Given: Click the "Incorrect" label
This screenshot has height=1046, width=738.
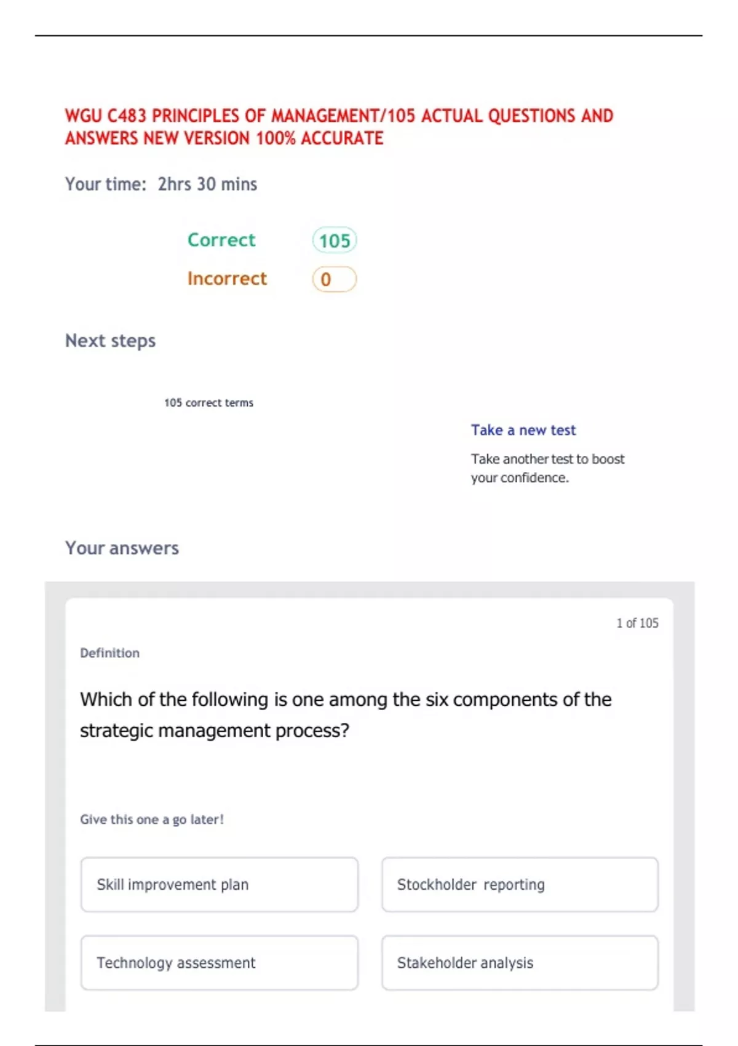Looking at the screenshot, I should 227,279.
